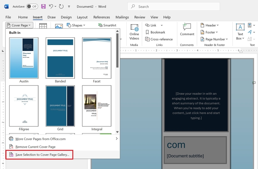Go to the Design tab

(x=66, y=17)
